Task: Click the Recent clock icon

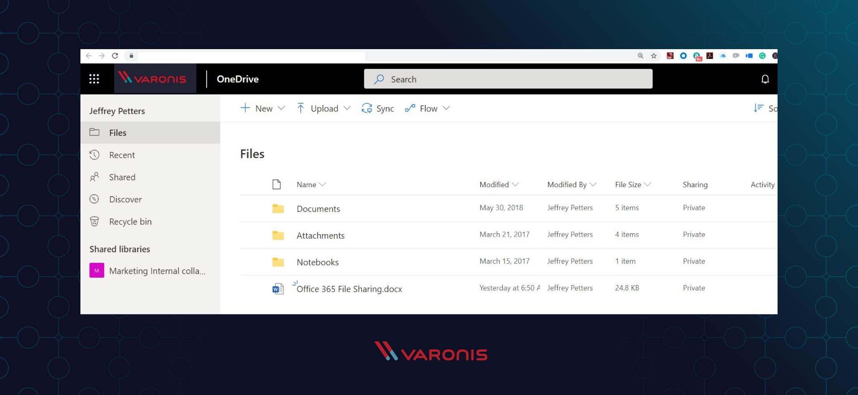Action: (x=94, y=155)
